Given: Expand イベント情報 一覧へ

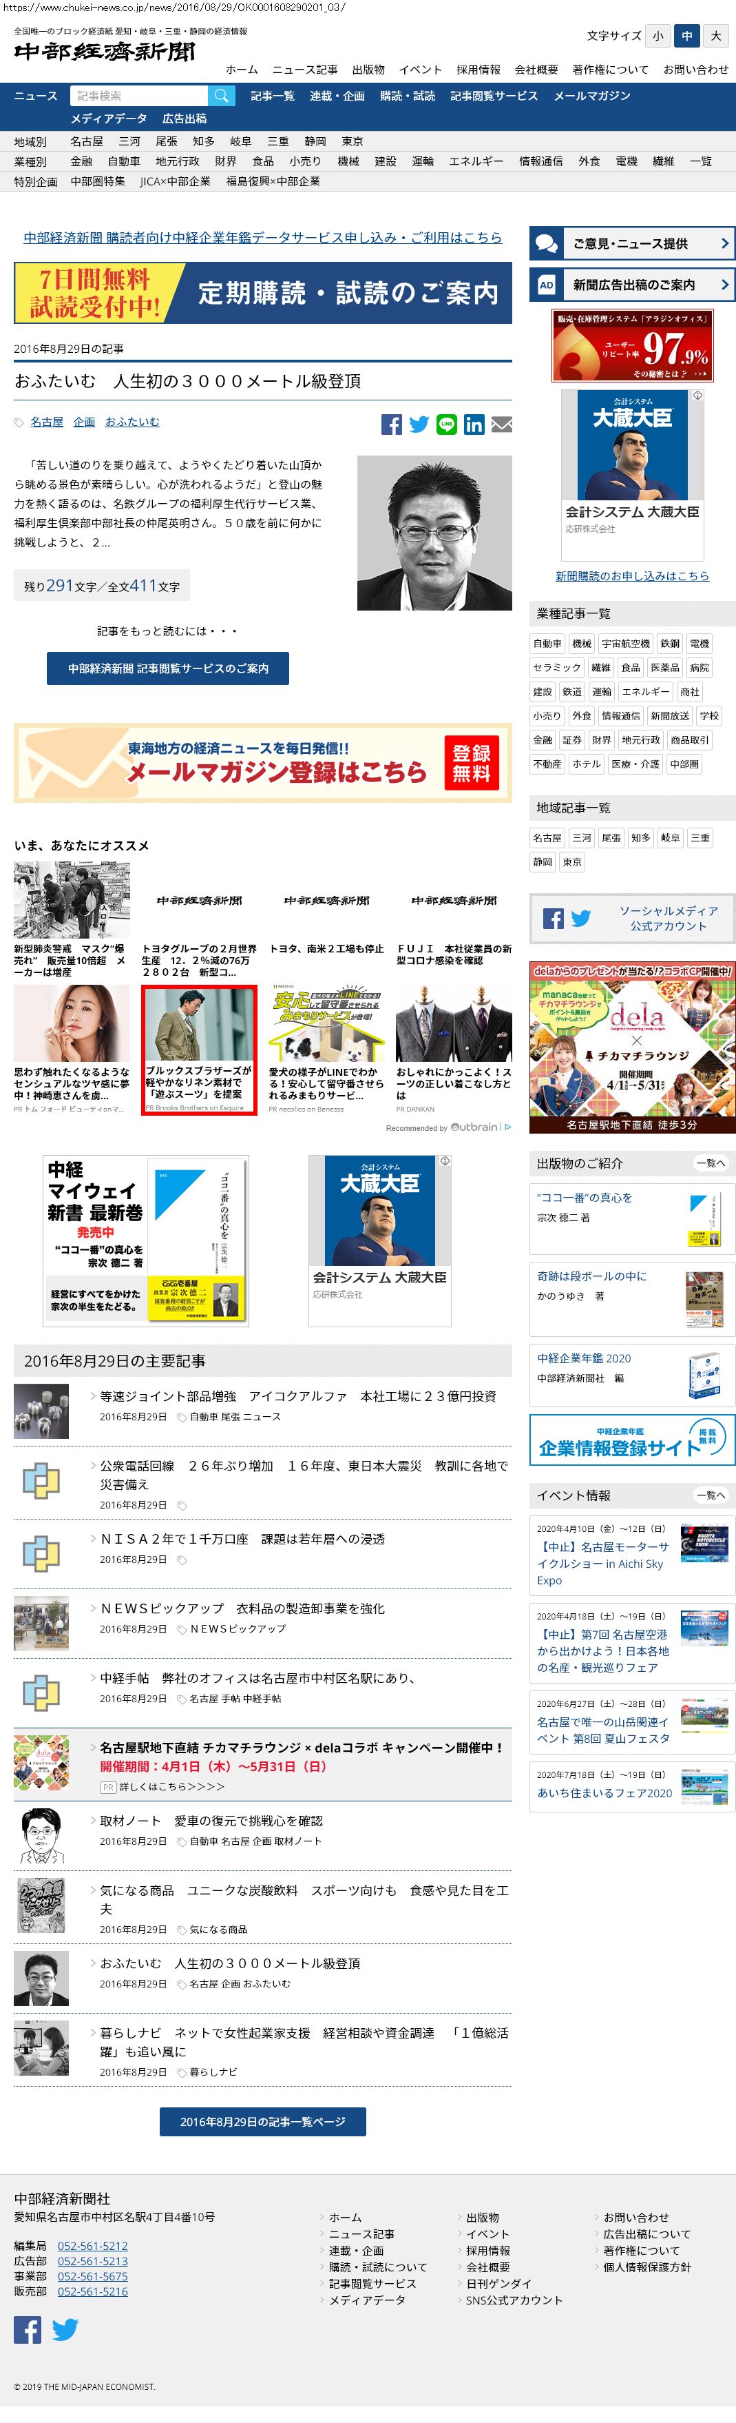Looking at the screenshot, I should point(711,1495).
